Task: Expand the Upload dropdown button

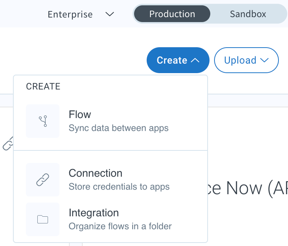Action: coord(246,60)
